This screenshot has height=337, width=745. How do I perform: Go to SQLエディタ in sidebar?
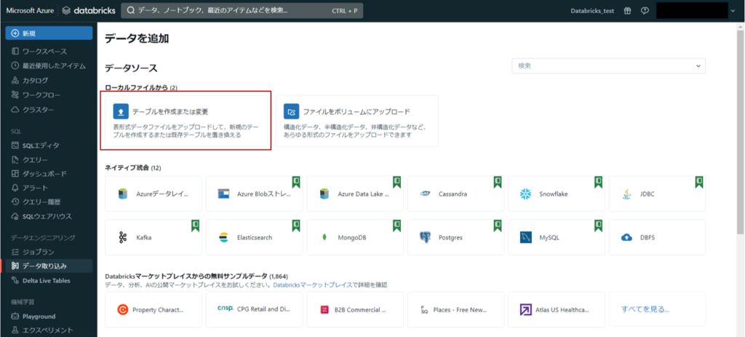(41, 145)
